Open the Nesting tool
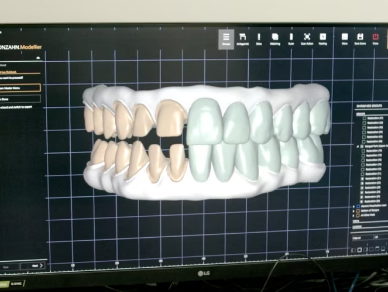This screenshot has width=388, height=292. 322,39
